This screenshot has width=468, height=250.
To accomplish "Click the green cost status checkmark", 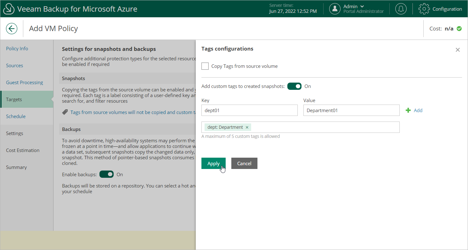I will [459, 29].
